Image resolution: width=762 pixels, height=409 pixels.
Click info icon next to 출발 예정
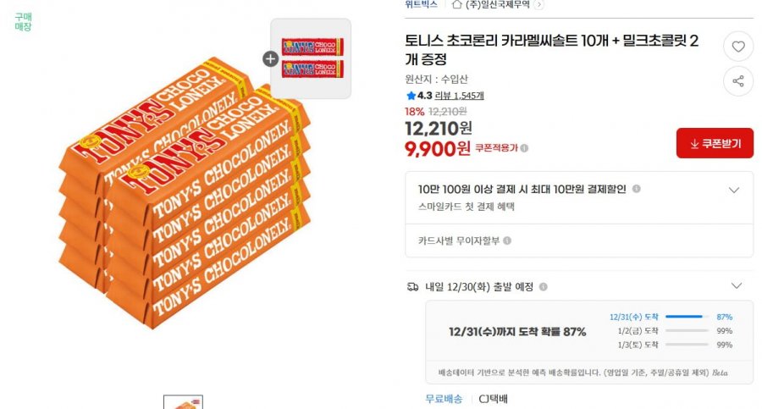tap(544, 287)
